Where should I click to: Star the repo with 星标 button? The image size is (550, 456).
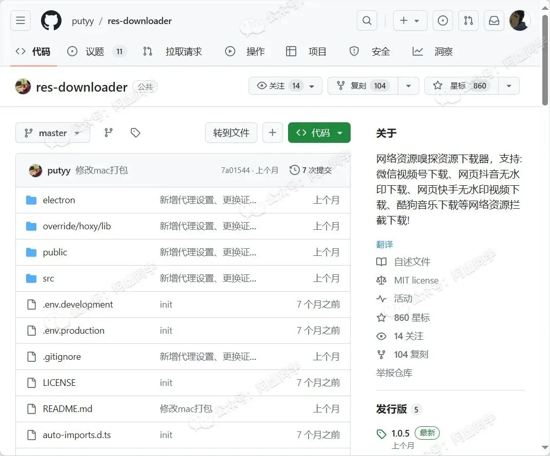461,86
